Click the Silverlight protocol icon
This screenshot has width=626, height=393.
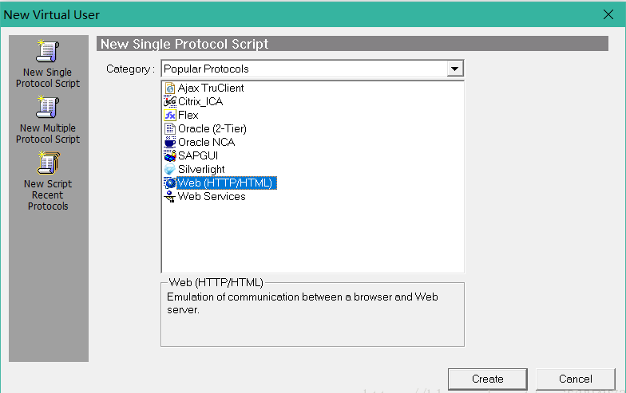[169, 170]
